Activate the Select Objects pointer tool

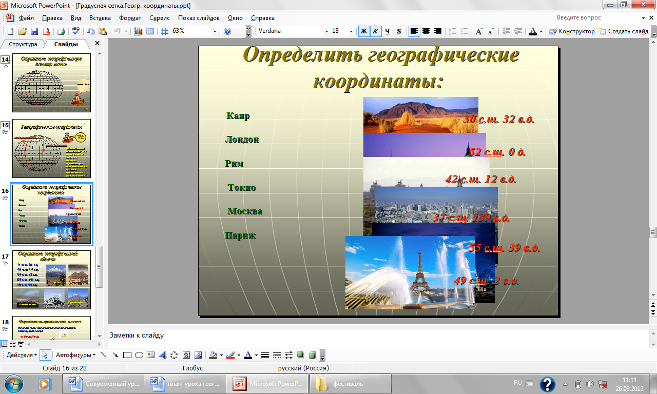(x=45, y=355)
